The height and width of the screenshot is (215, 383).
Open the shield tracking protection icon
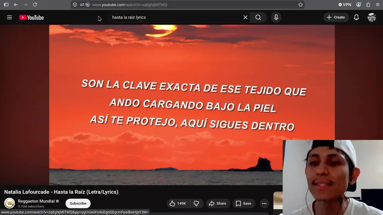75,4
